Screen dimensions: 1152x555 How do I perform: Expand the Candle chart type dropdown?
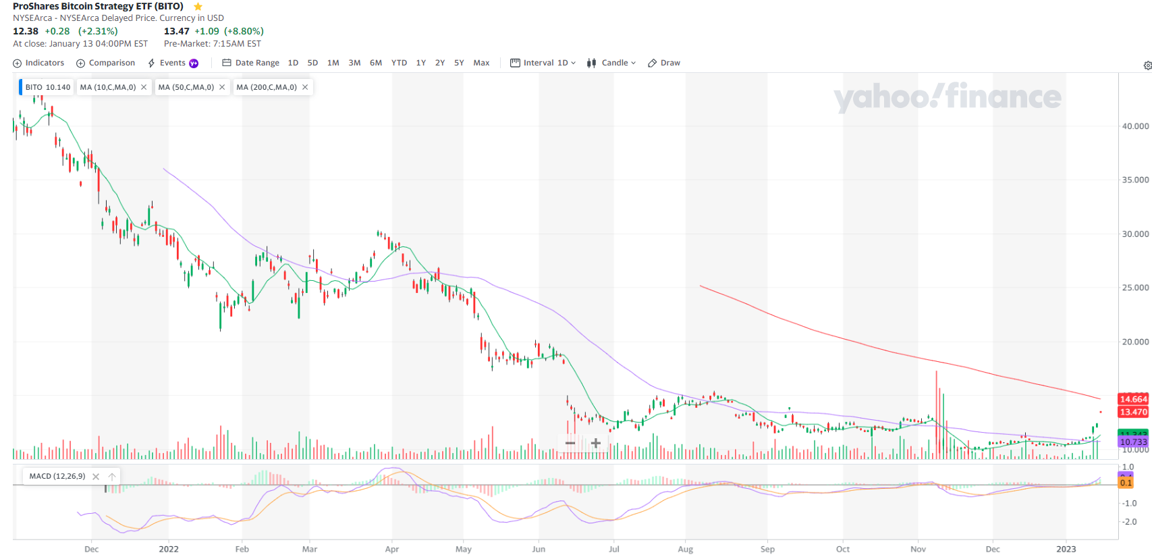coord(611,63)
